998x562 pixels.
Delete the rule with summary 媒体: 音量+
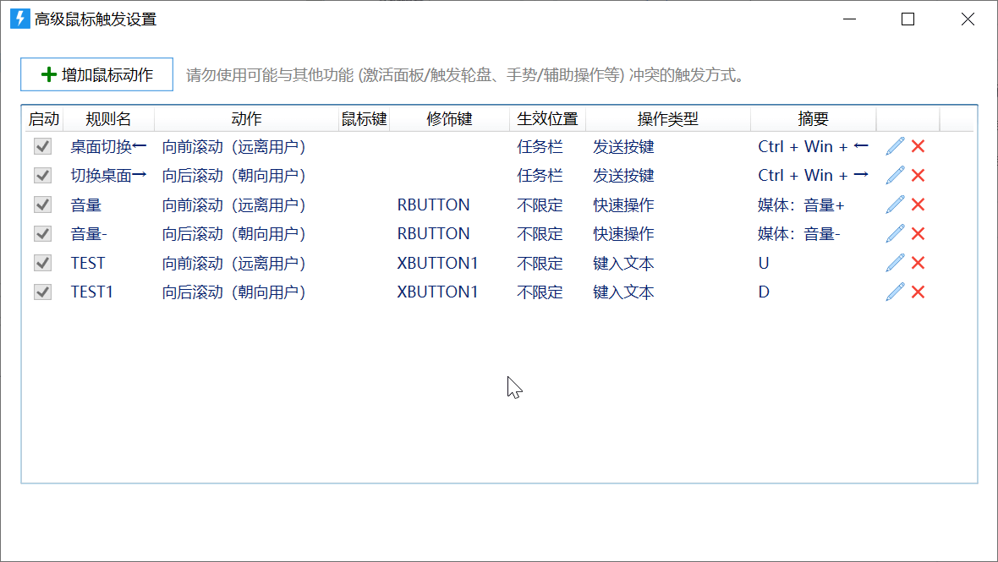coord(918,205)
